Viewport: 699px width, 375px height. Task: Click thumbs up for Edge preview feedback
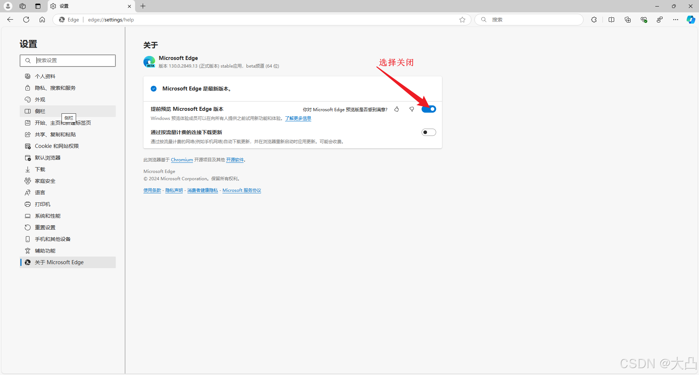[397, 109]
